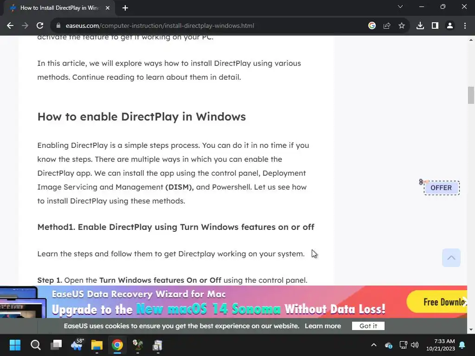Click the scrollbar down arrow
475x356 pixels.
click(471, 330)
